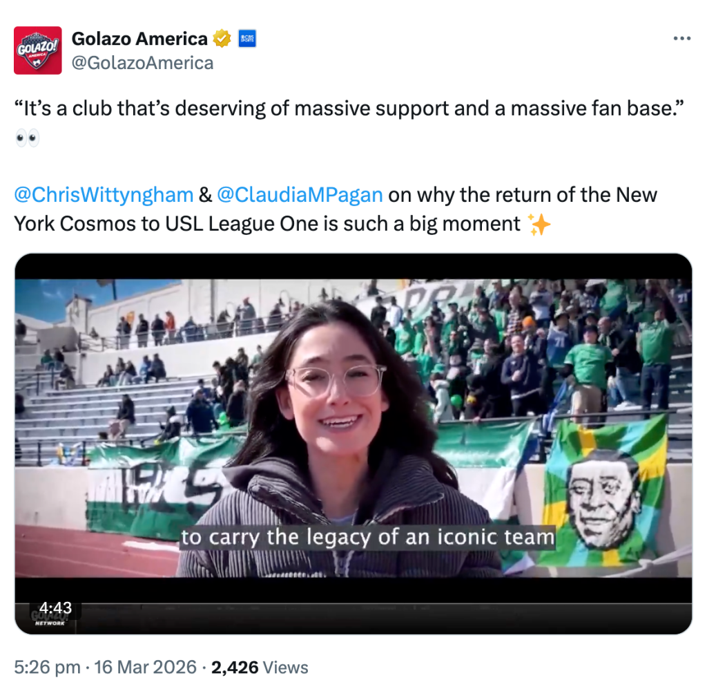The image size is (707, 698).
Task: Open the Golazo America profile avatar
Action: click(x=38, y=50)
